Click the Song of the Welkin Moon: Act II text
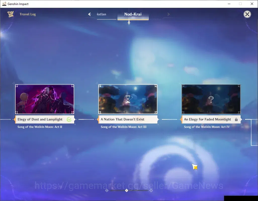The height and width of the screenshot is (201, 258). (40, 127)
